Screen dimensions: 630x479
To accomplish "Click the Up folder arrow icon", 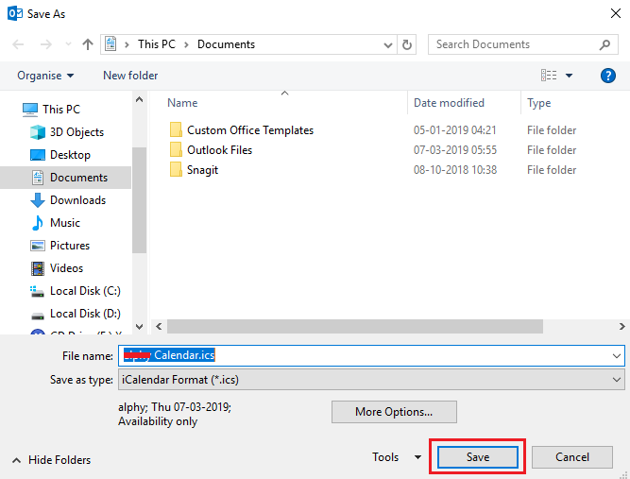I will 88,44.
